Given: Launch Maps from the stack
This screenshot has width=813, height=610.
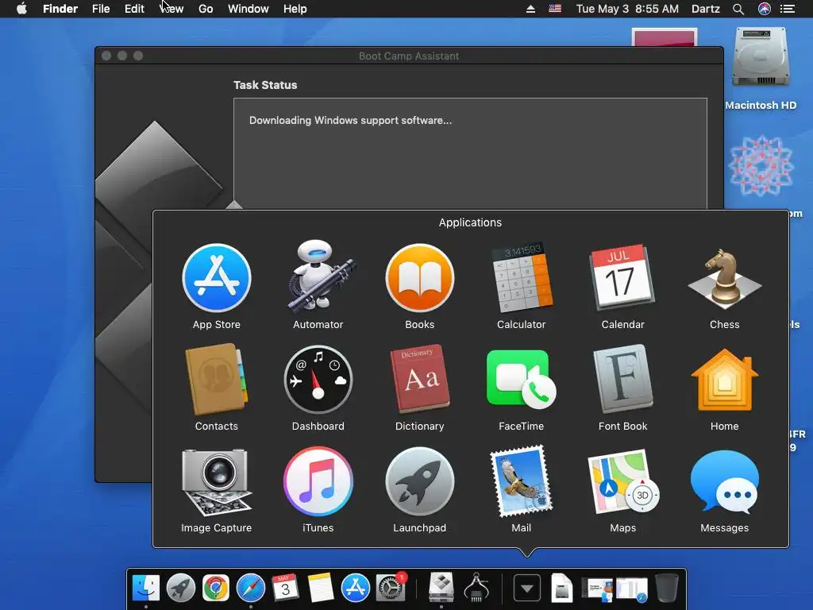Looking at the screenshot, I should [622, 481].
